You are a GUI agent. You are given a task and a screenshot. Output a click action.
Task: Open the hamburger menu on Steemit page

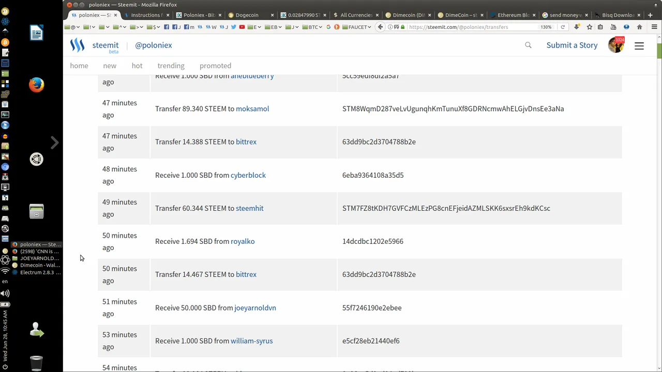point(639,45)
